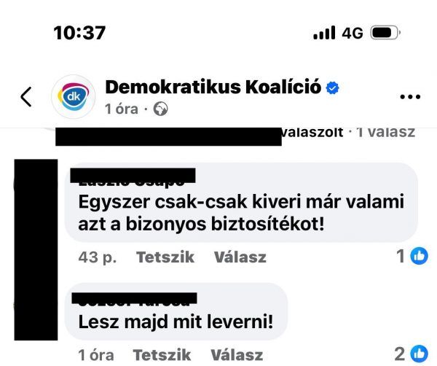
Task: Tap the globe public-audience icon
Action: tap(160, 109)
